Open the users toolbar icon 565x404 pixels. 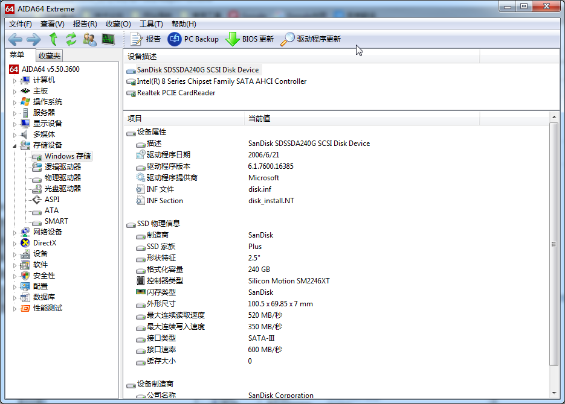pyautogui.click(x=89, y=39)
